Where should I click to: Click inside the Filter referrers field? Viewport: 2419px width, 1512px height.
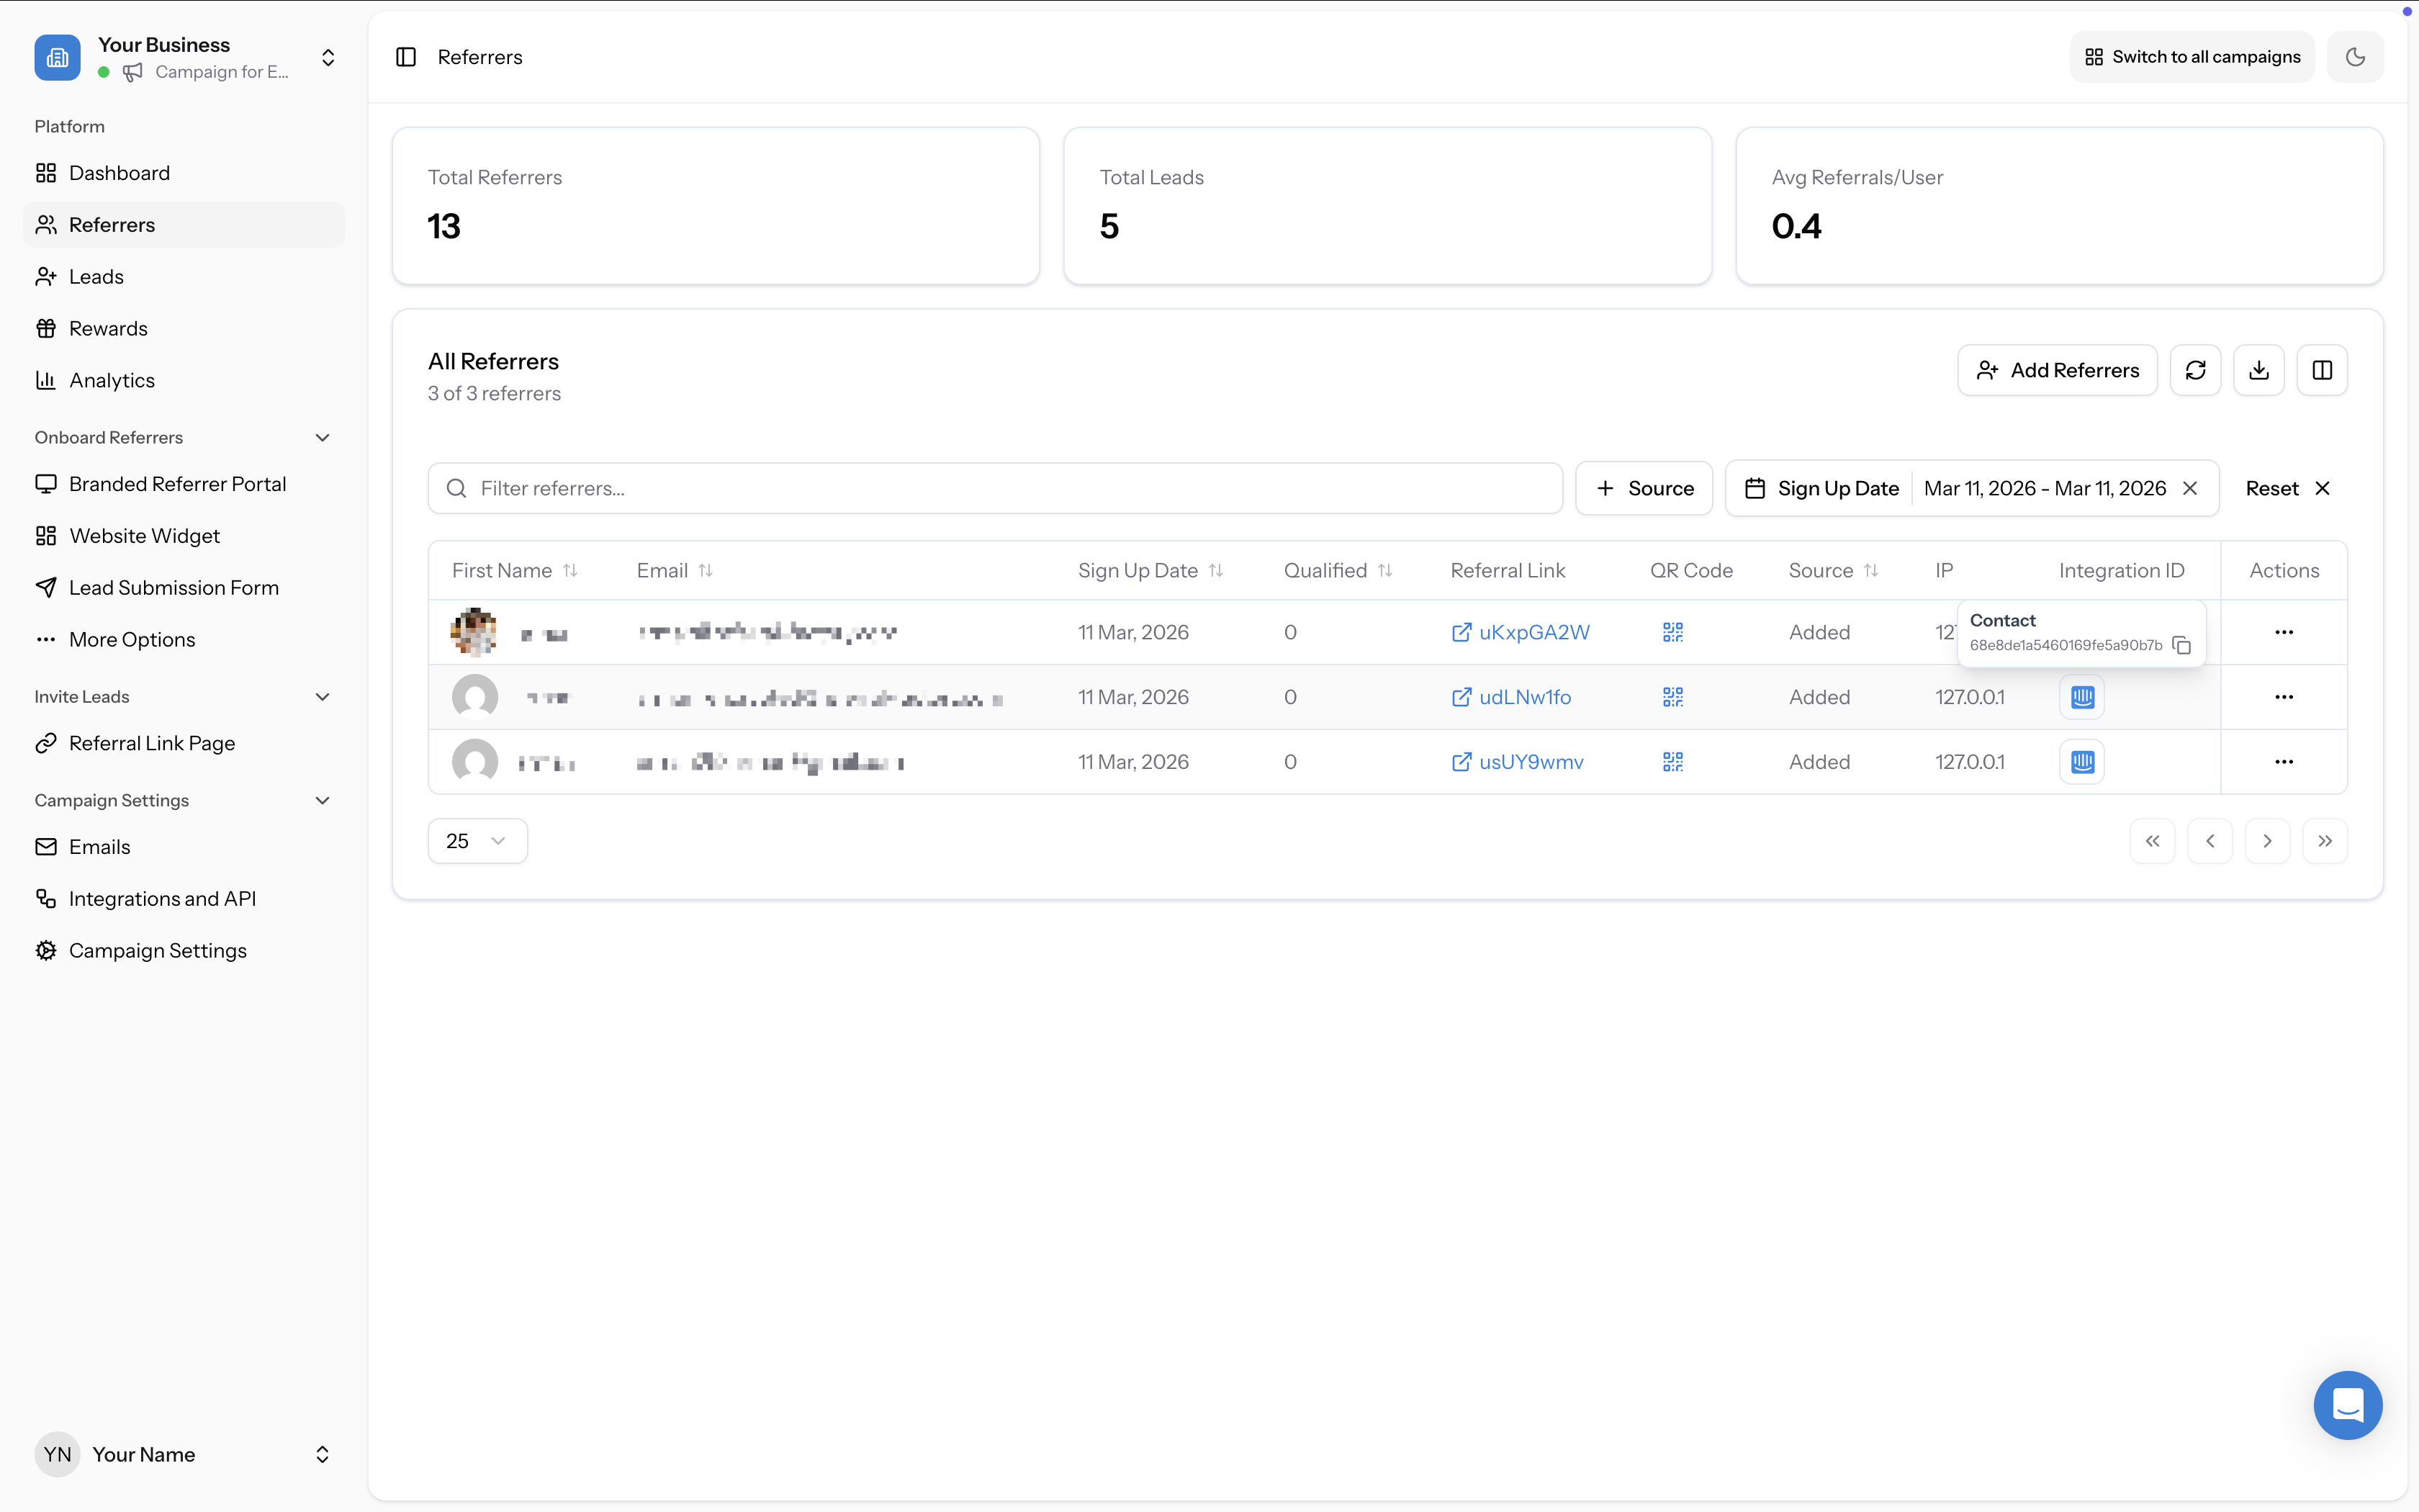click(994, 488)
